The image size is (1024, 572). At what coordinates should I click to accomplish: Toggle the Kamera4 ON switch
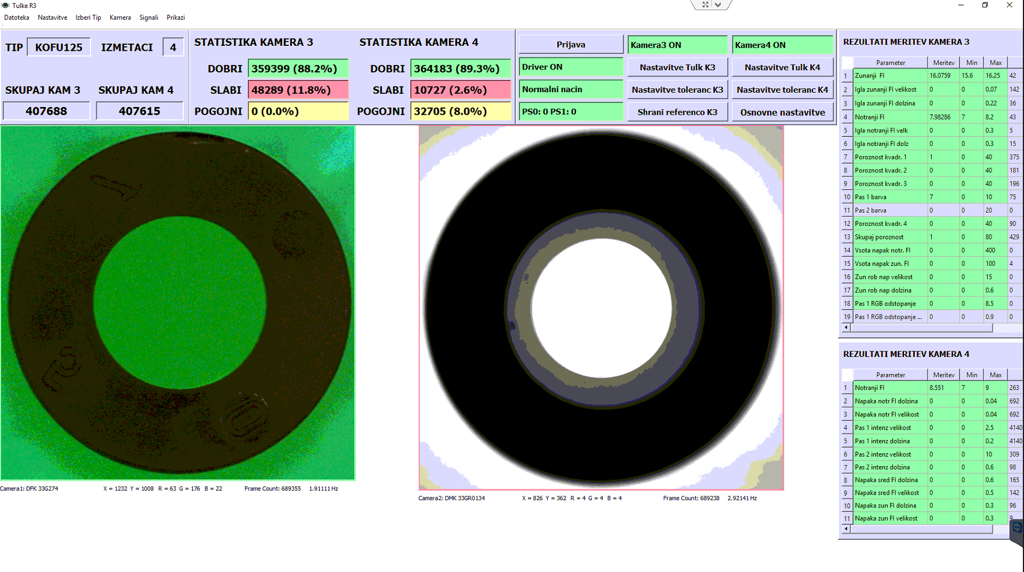(782, 45)
